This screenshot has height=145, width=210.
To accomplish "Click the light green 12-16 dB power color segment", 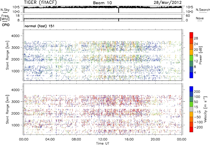I will pyautogui.click(x=191, y=58).
